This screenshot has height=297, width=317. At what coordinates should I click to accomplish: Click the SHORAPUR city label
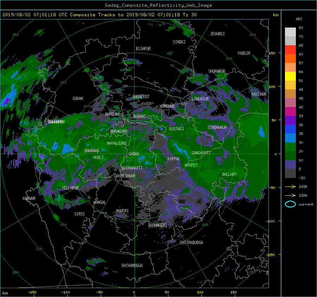click(x=217, y=71)
